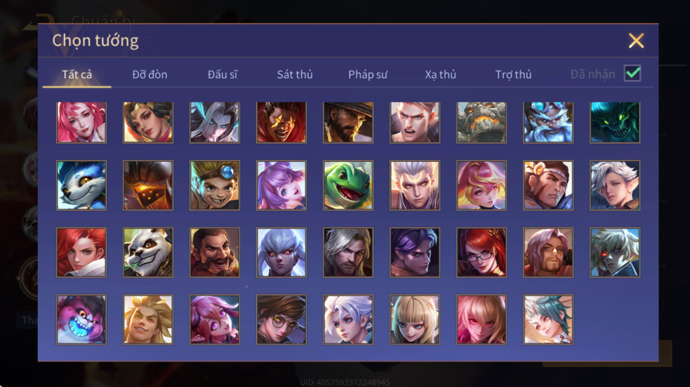Show the Pháp sư hero category
This screenshot has height=387, width=690.
(368, 74)
